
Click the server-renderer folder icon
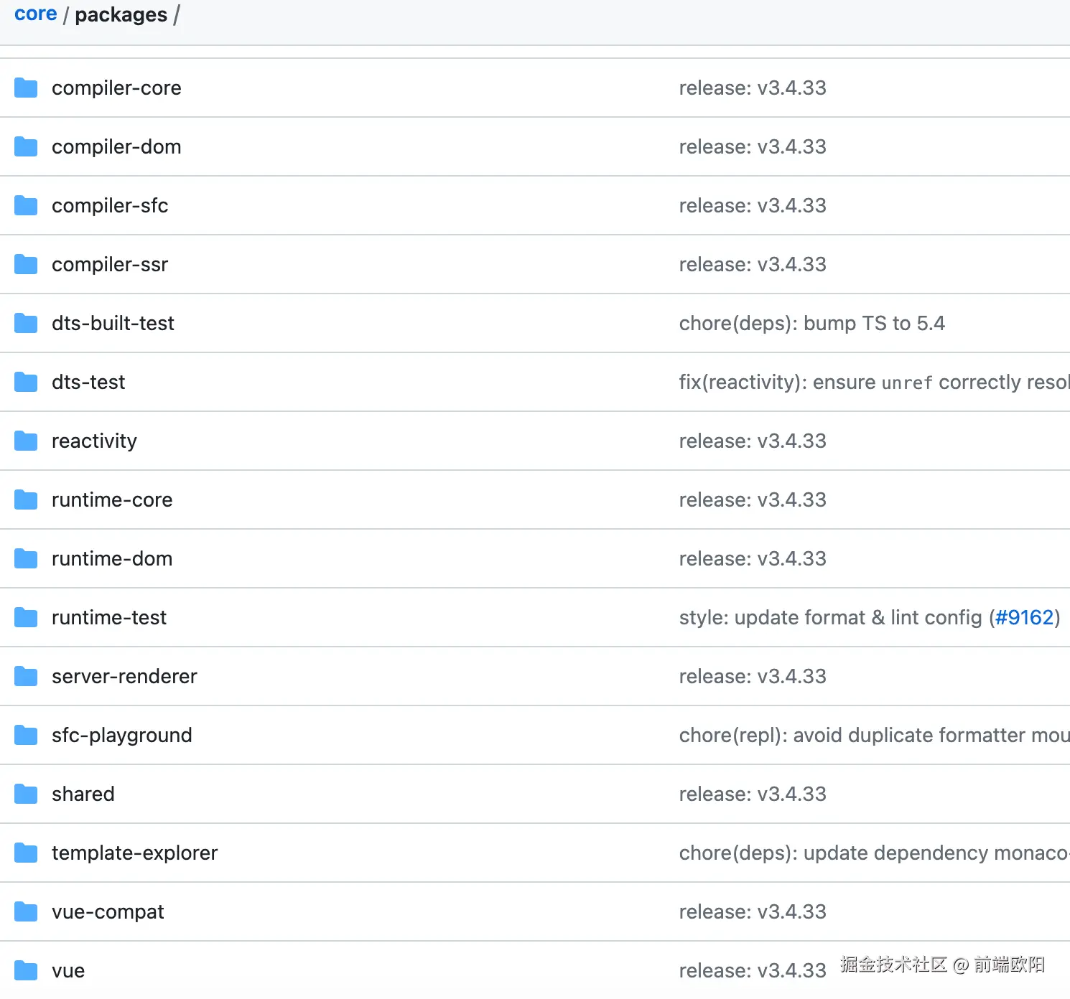pos(26,677)
